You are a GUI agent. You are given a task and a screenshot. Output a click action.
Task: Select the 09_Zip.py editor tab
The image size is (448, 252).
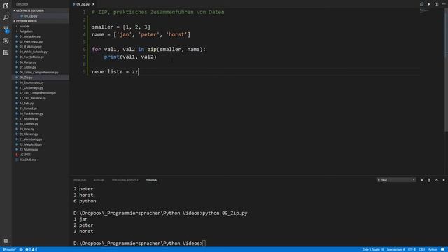(83, 4)
